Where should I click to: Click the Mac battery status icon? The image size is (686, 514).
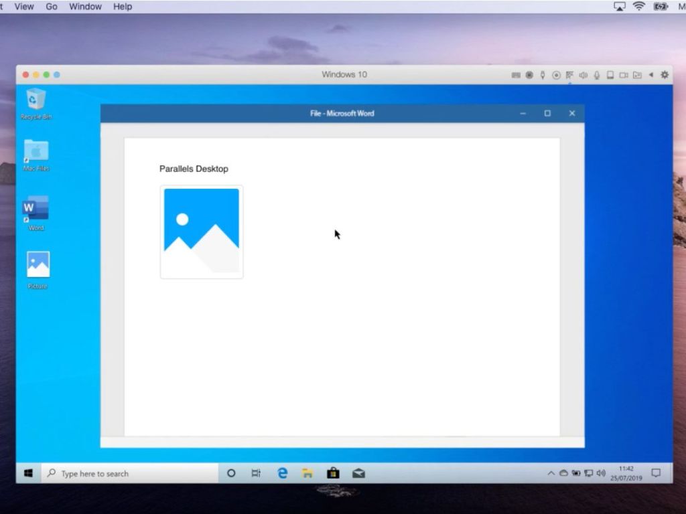point(661,7)
